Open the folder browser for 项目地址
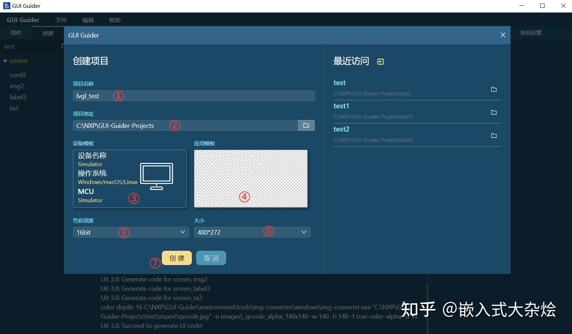This screenshot has height=334, width=572. (306, 125)
